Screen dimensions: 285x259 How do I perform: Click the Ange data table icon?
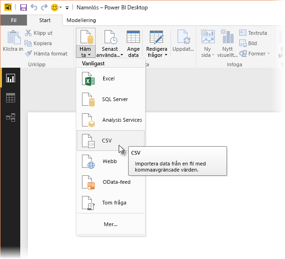pyautogui.click(x=133, y=37)
